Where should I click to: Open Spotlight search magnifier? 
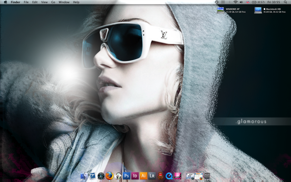[285, 2]
